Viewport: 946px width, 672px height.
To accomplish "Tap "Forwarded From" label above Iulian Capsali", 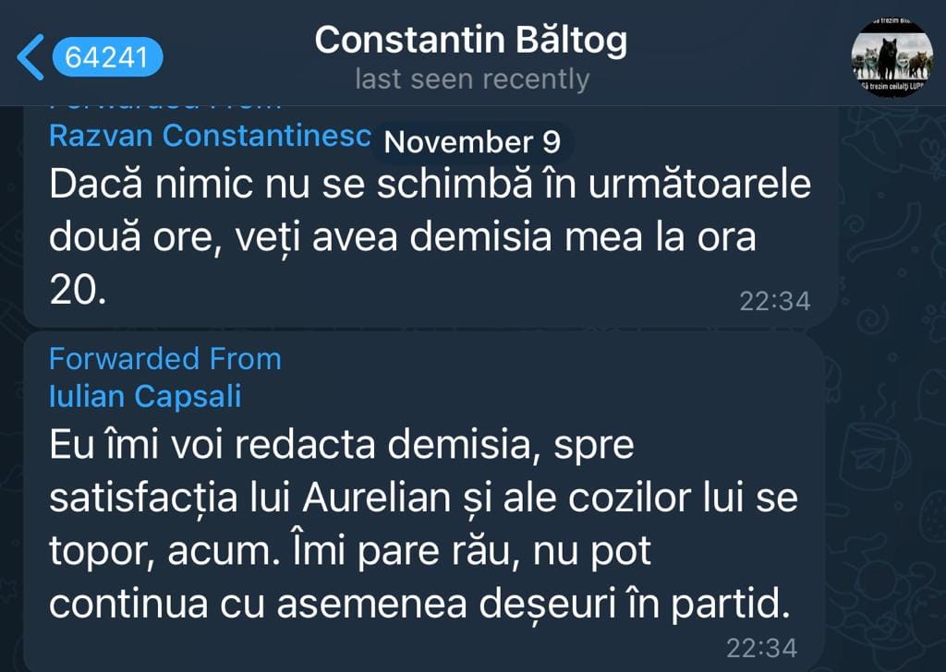I will tap(164, 358).
